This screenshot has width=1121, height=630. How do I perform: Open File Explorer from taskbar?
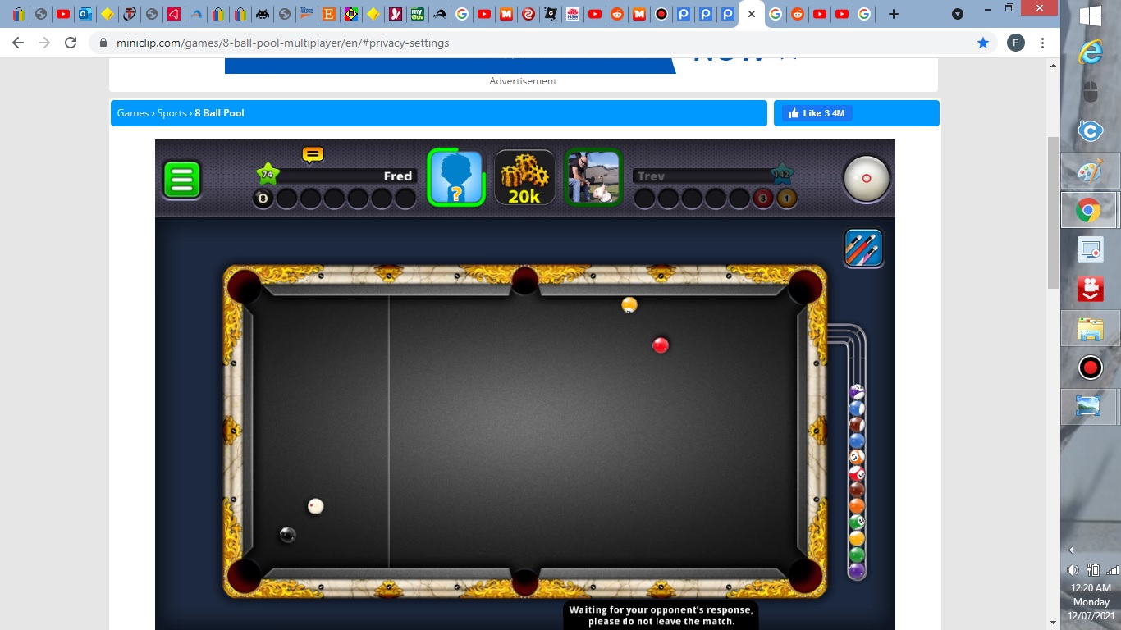[1090, 329]
